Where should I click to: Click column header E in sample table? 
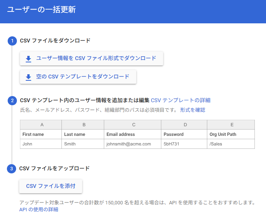pyautogui.click(x=231, y=125)
